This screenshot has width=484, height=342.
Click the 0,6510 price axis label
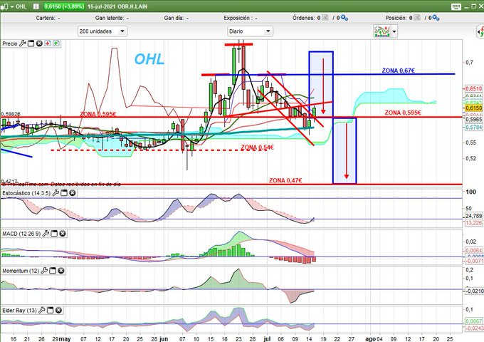click(x=473, y=88)
